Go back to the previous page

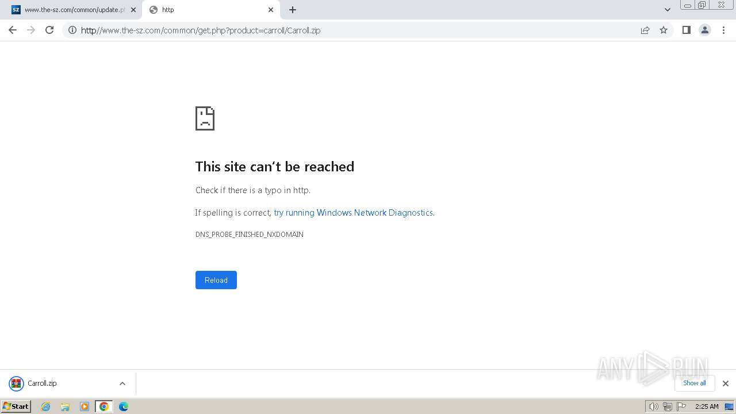pyautogui.click(x=13, y=30)
